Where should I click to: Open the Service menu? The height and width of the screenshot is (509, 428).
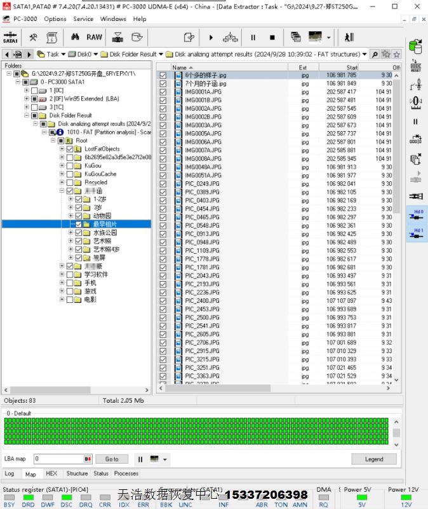click(83, 18)
